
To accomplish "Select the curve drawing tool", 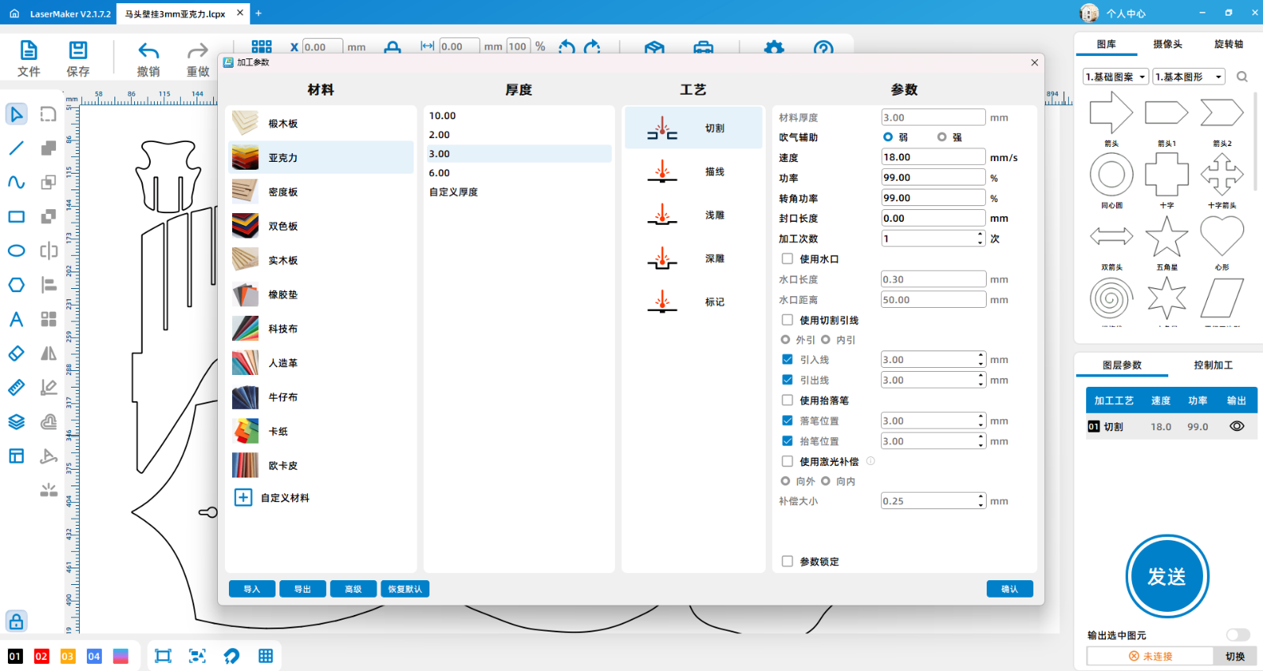I will [x=16, y=182].
